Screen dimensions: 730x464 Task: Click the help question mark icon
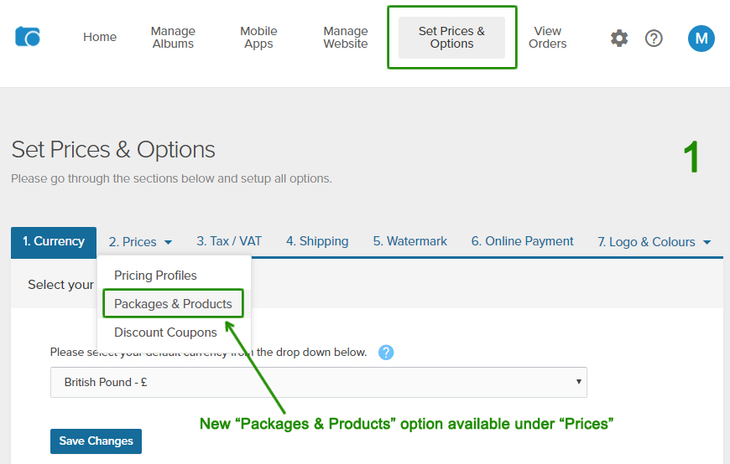(654, 38)
